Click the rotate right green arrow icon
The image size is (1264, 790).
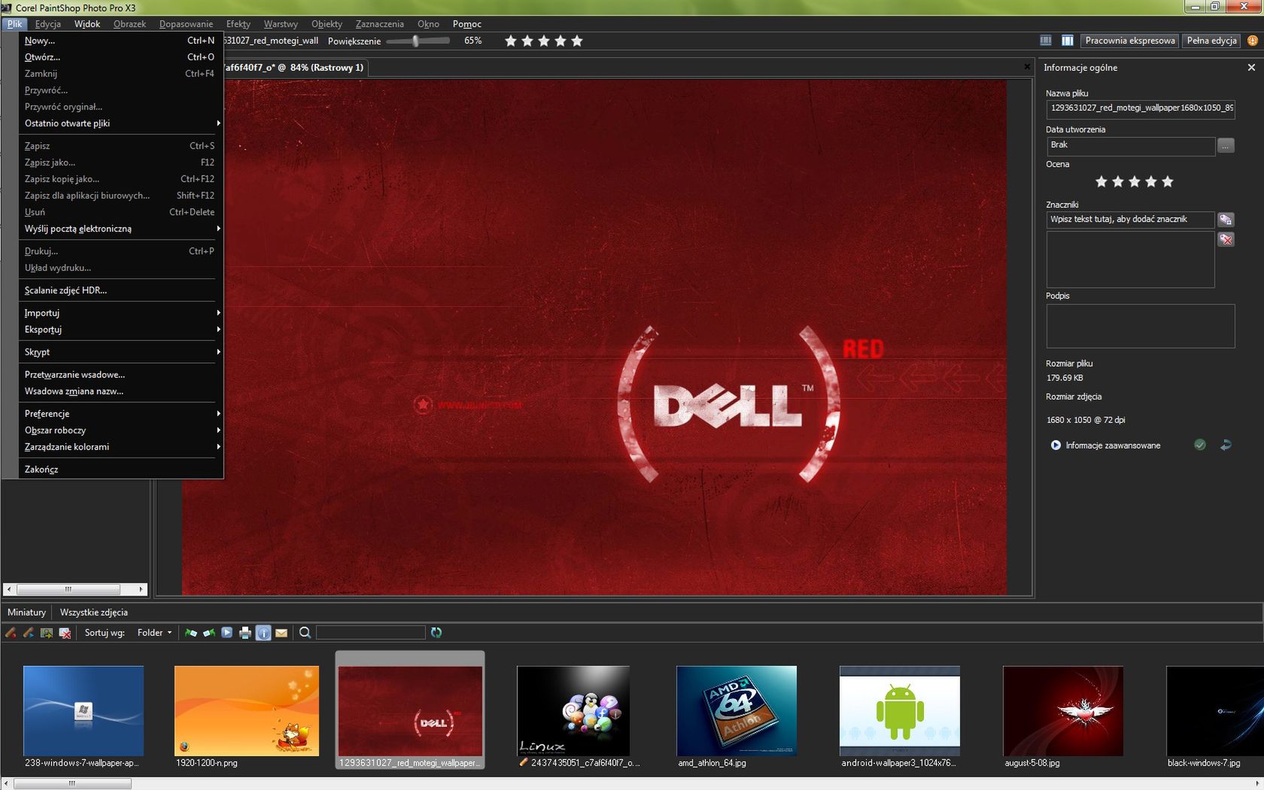point(209,633)
